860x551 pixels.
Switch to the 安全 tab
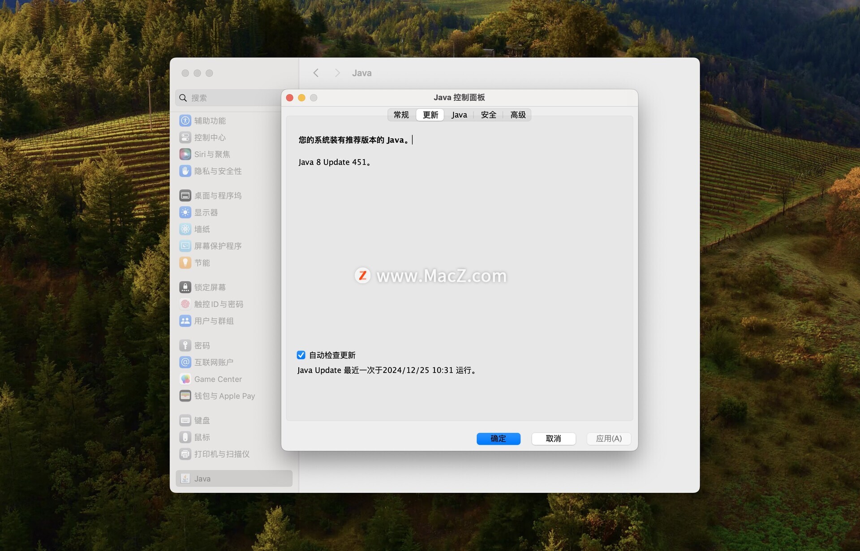(488, 115)
